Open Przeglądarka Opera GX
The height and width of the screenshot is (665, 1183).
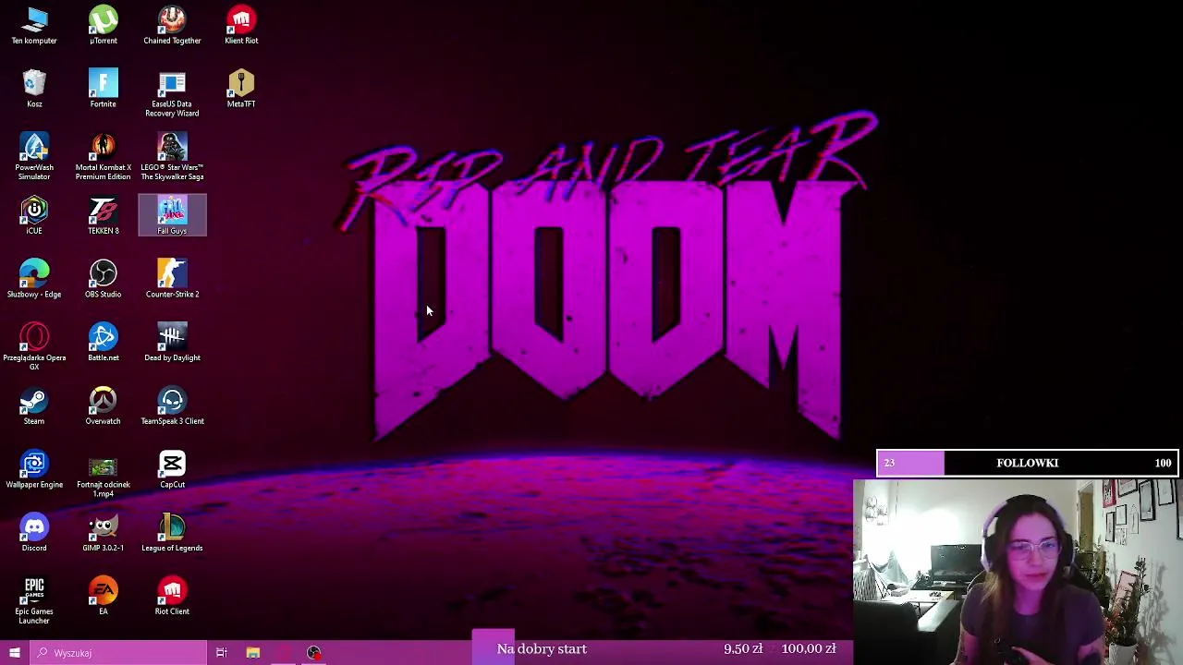click(34, 346)
